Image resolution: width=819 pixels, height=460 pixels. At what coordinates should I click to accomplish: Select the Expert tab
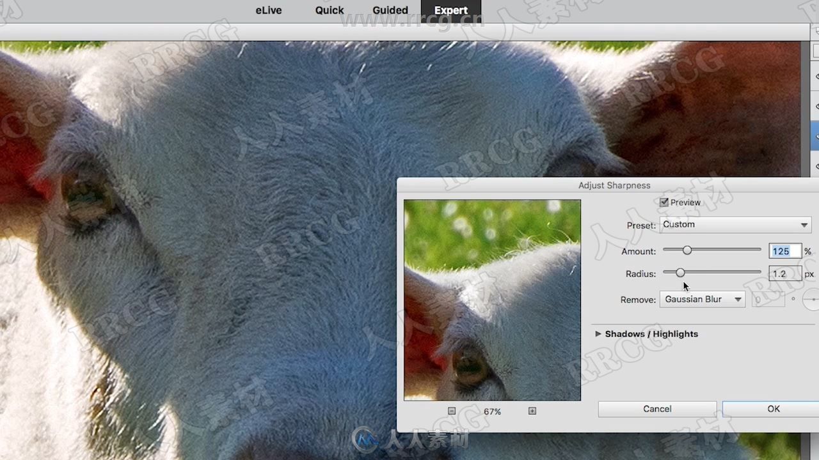451,10
